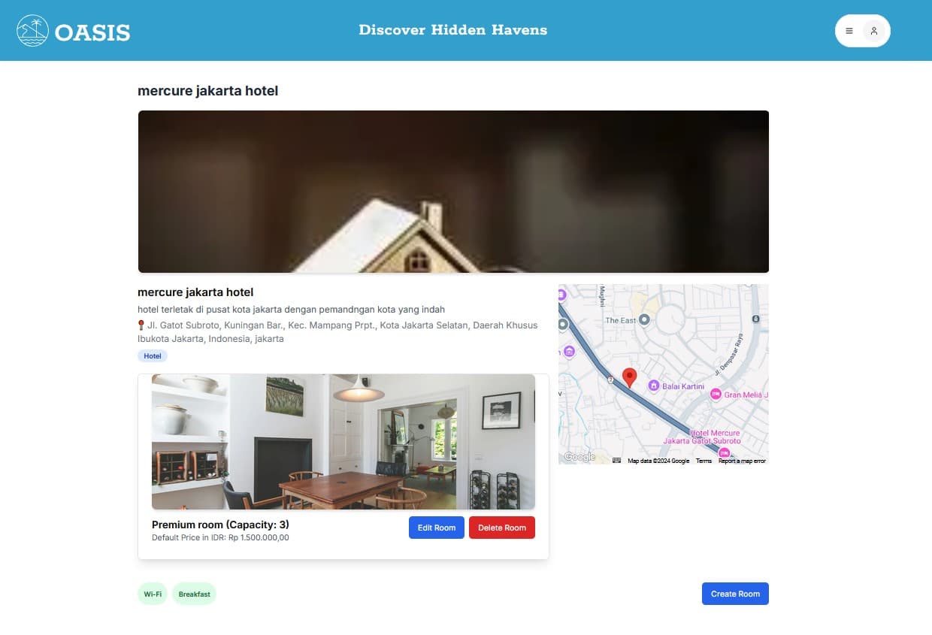Open the hamburger menu icon
The width and height of the screenshot is (932, 635).
849,31
